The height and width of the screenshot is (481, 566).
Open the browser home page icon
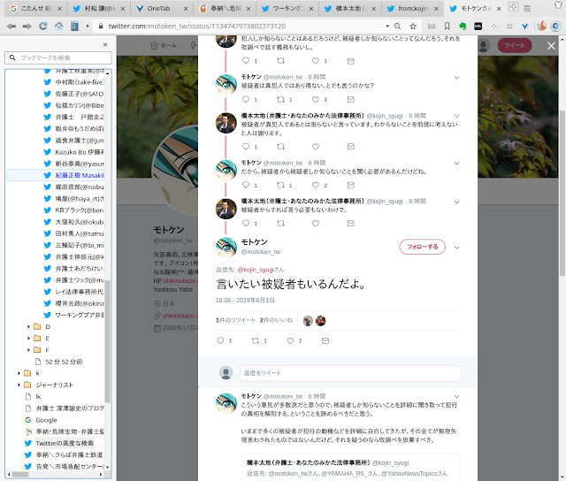(x=58, y=26)
